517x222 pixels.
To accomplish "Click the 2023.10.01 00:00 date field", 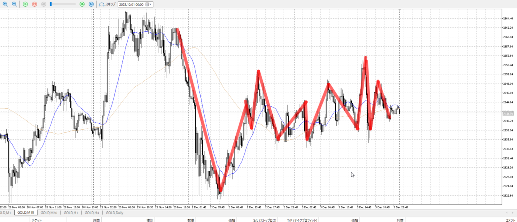I will click(x=131, y=5).
